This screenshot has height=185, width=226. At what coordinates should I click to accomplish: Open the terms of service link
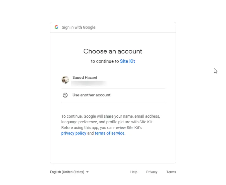pos(110,133)
